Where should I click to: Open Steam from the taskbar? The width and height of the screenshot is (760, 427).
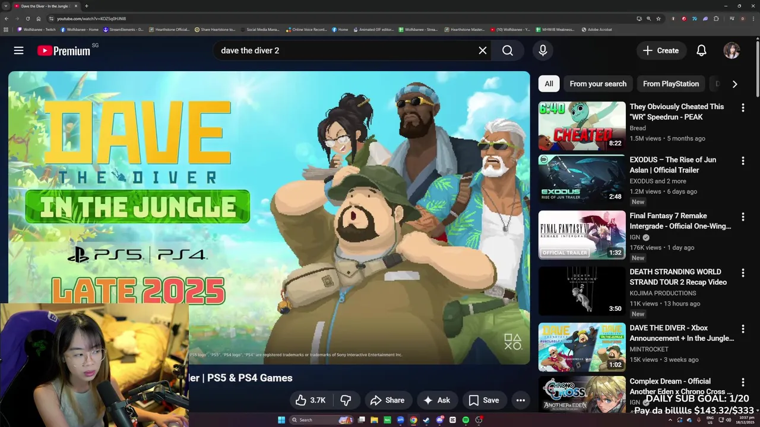pyautogui.click(x=426, y=420)
